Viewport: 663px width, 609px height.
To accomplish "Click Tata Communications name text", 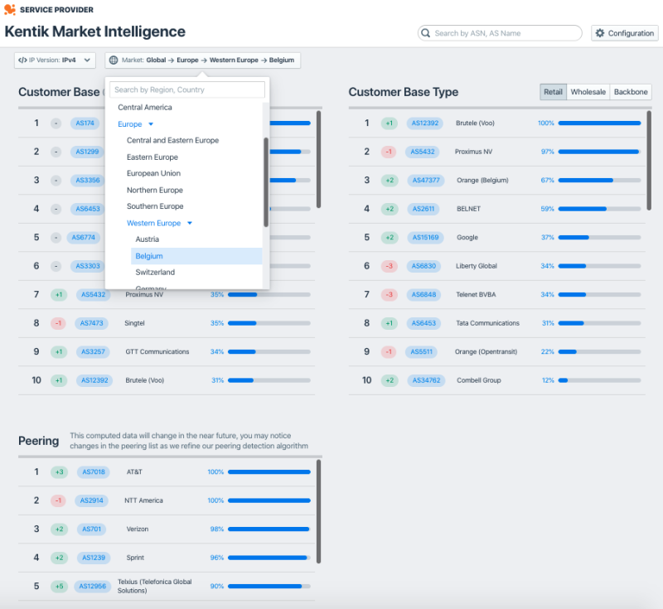I will [x=487, y=323].
